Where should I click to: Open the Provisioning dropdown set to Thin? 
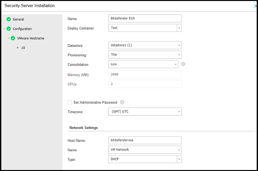(179, 55)
